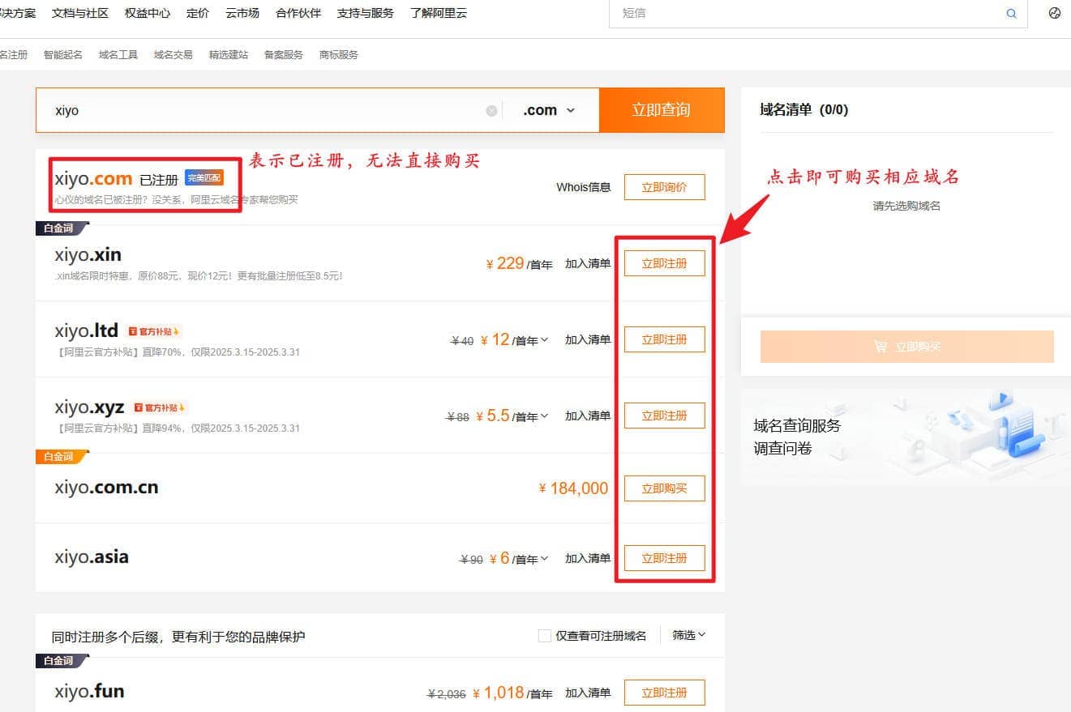Screen dimensions: 1071x712
Task: Click the search magnifier icon in top bar
Action: [1011, 14]
